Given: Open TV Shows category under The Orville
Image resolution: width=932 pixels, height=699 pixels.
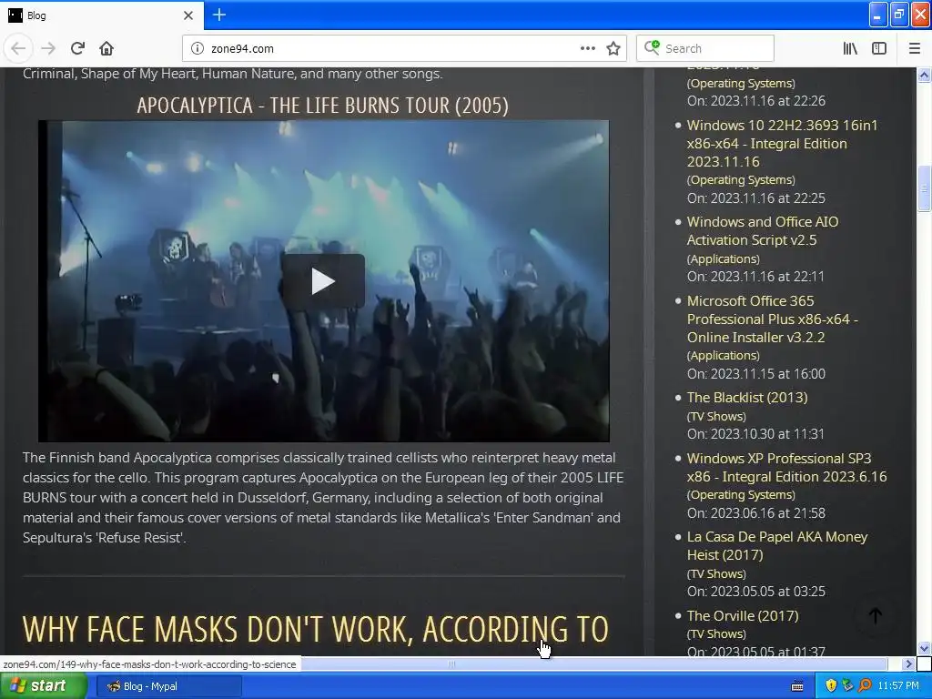Looking at the screenshot, I should click(716, 633).
